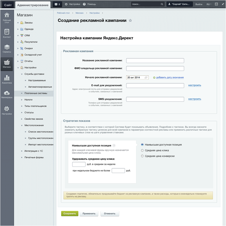The height and width of the screenshot is (226, 226).
Task: Click the Отменить button
Action: tap(110, 213)
